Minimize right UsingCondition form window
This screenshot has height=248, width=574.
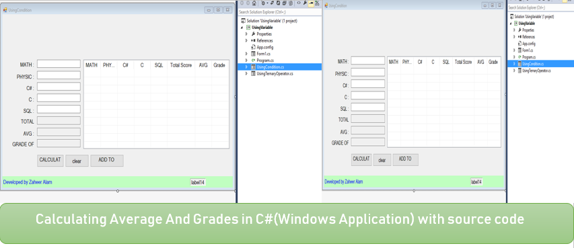tap(485, 5)
